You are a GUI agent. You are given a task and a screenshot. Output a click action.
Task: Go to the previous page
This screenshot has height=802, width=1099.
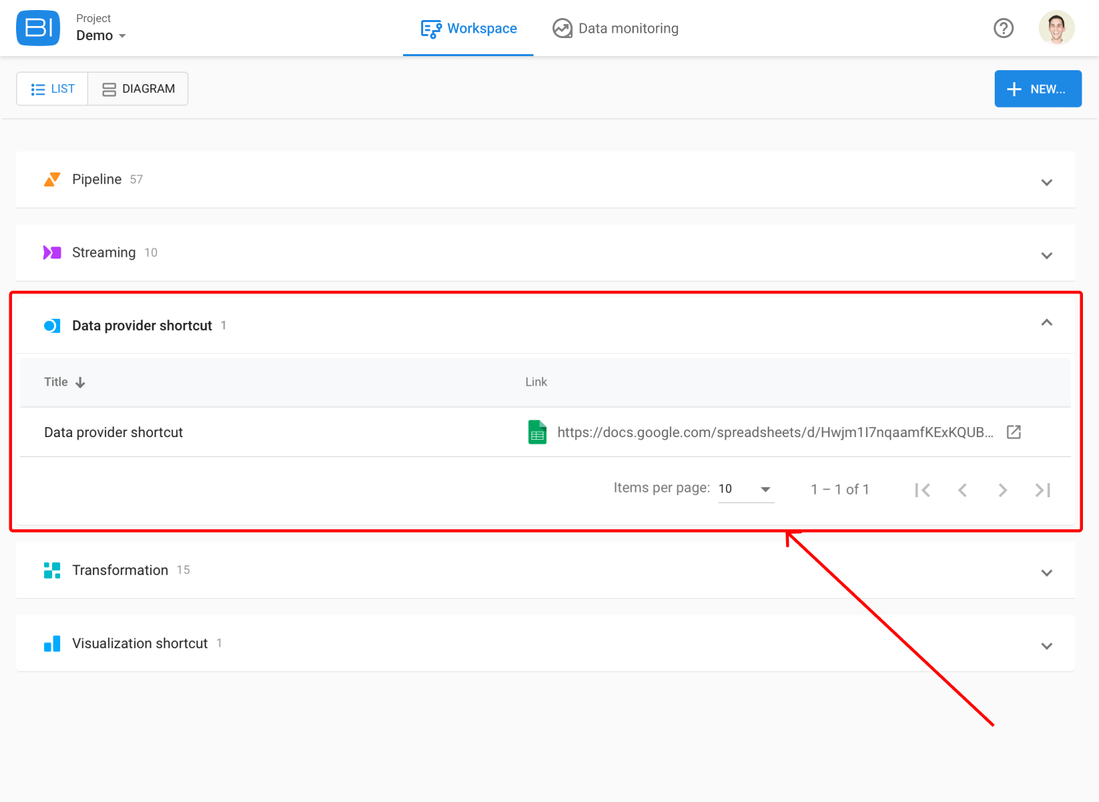pyautogui.click(x=963, y=490)
